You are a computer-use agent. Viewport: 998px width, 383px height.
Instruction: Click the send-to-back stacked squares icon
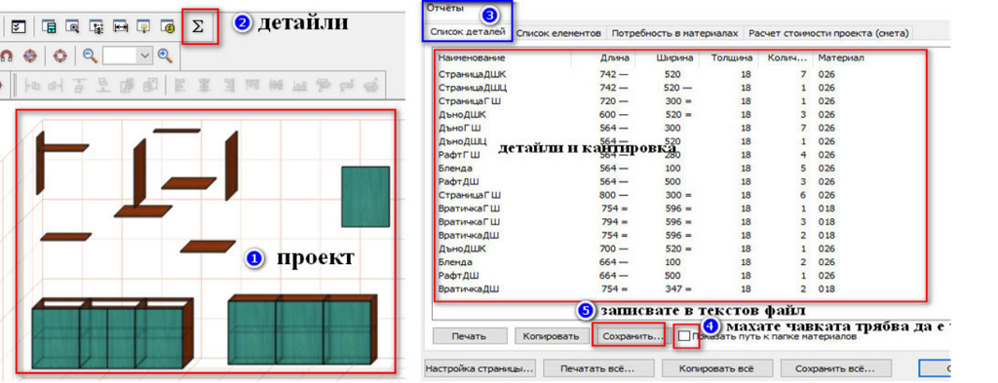click(x=150, y=84)
